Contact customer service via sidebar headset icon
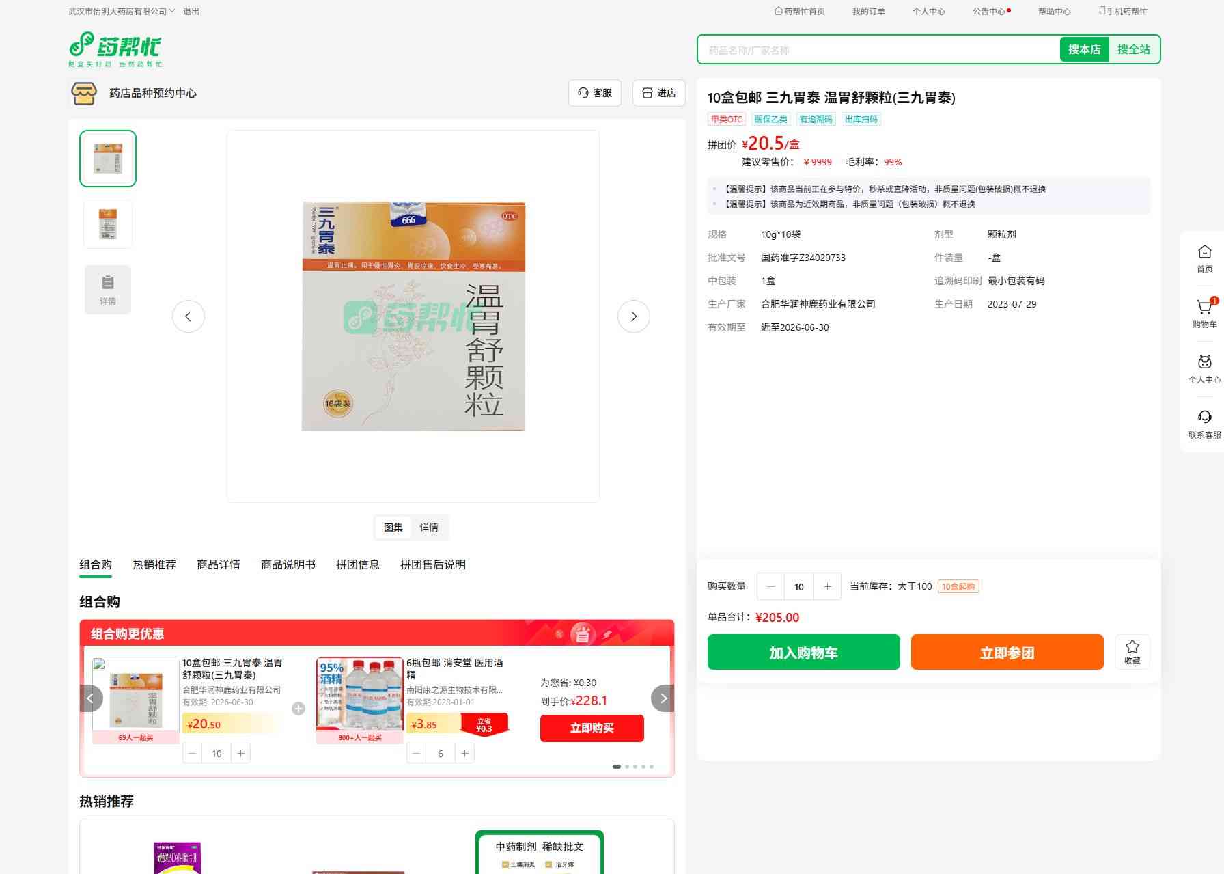The height and width of the screenshot is (874, 1224). click(1204, 424)
